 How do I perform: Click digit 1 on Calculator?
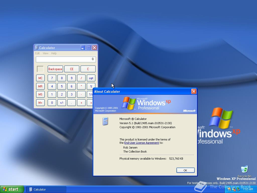coord(52,94)
